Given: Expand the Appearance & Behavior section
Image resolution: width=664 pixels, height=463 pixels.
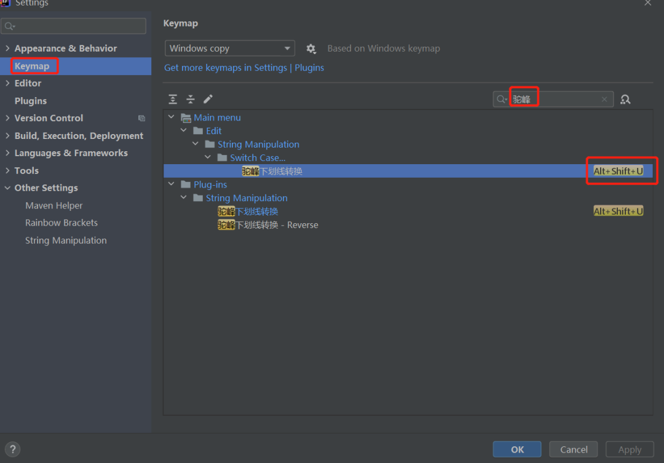Looking at the screenshot, I should click(x=7, y=49).
